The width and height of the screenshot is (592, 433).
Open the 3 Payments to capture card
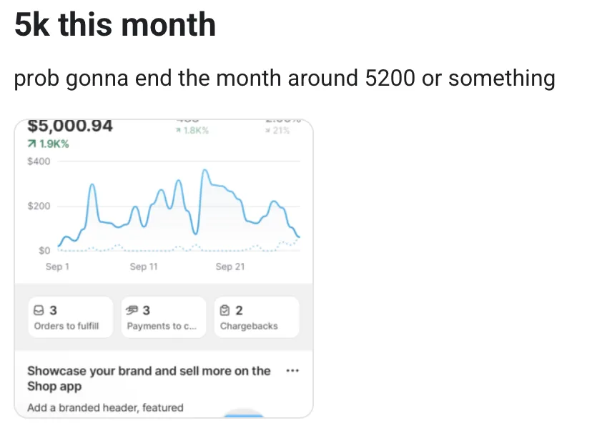pos(164,317)
